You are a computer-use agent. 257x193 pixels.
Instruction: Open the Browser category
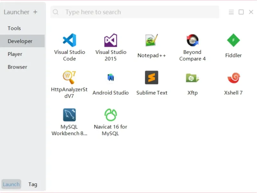(17, 67)
